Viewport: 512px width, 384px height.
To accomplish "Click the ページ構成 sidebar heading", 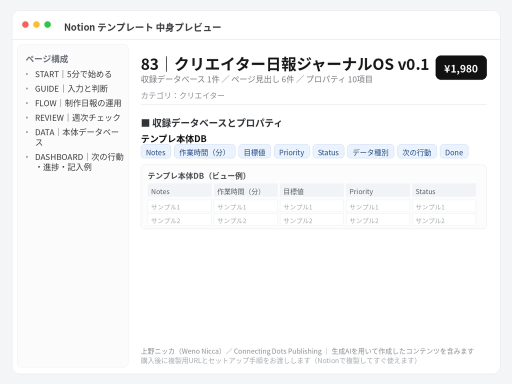I will click(47, 59).
